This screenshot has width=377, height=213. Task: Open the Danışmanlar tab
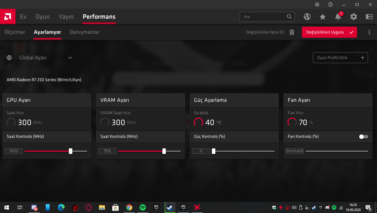click(x=84, y=32)
